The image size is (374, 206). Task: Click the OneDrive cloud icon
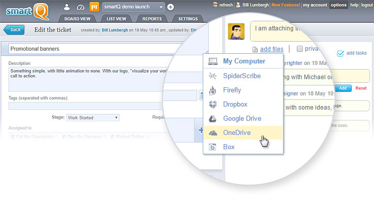pyautogui.click(x=213, y=133)
